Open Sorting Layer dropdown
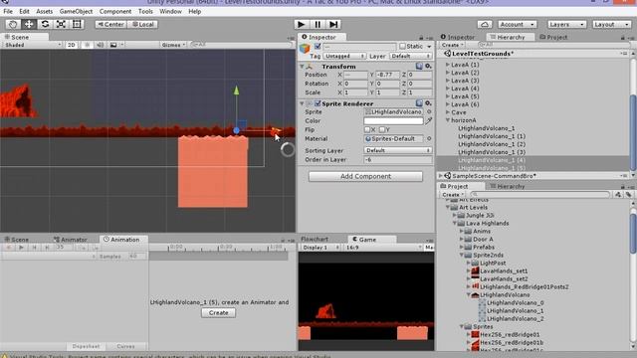The width and height of the screenshot is (637, 358). click(397, 150)
